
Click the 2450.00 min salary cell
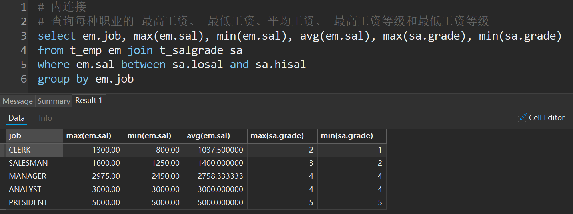point(154,176)
